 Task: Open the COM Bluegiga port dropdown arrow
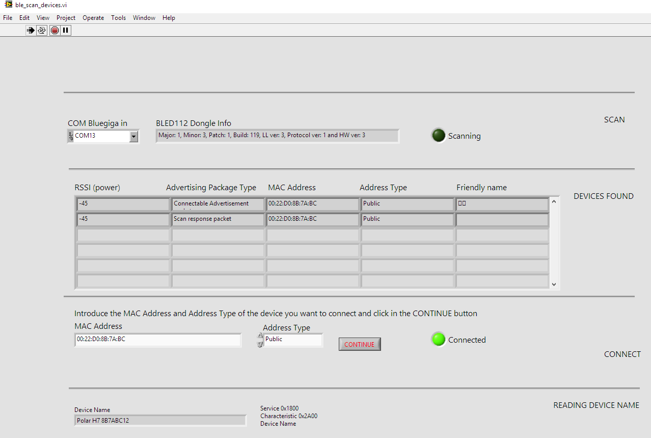133,136
